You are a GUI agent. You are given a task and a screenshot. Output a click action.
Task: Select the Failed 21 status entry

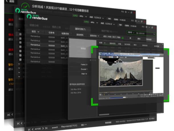(84, 65)
